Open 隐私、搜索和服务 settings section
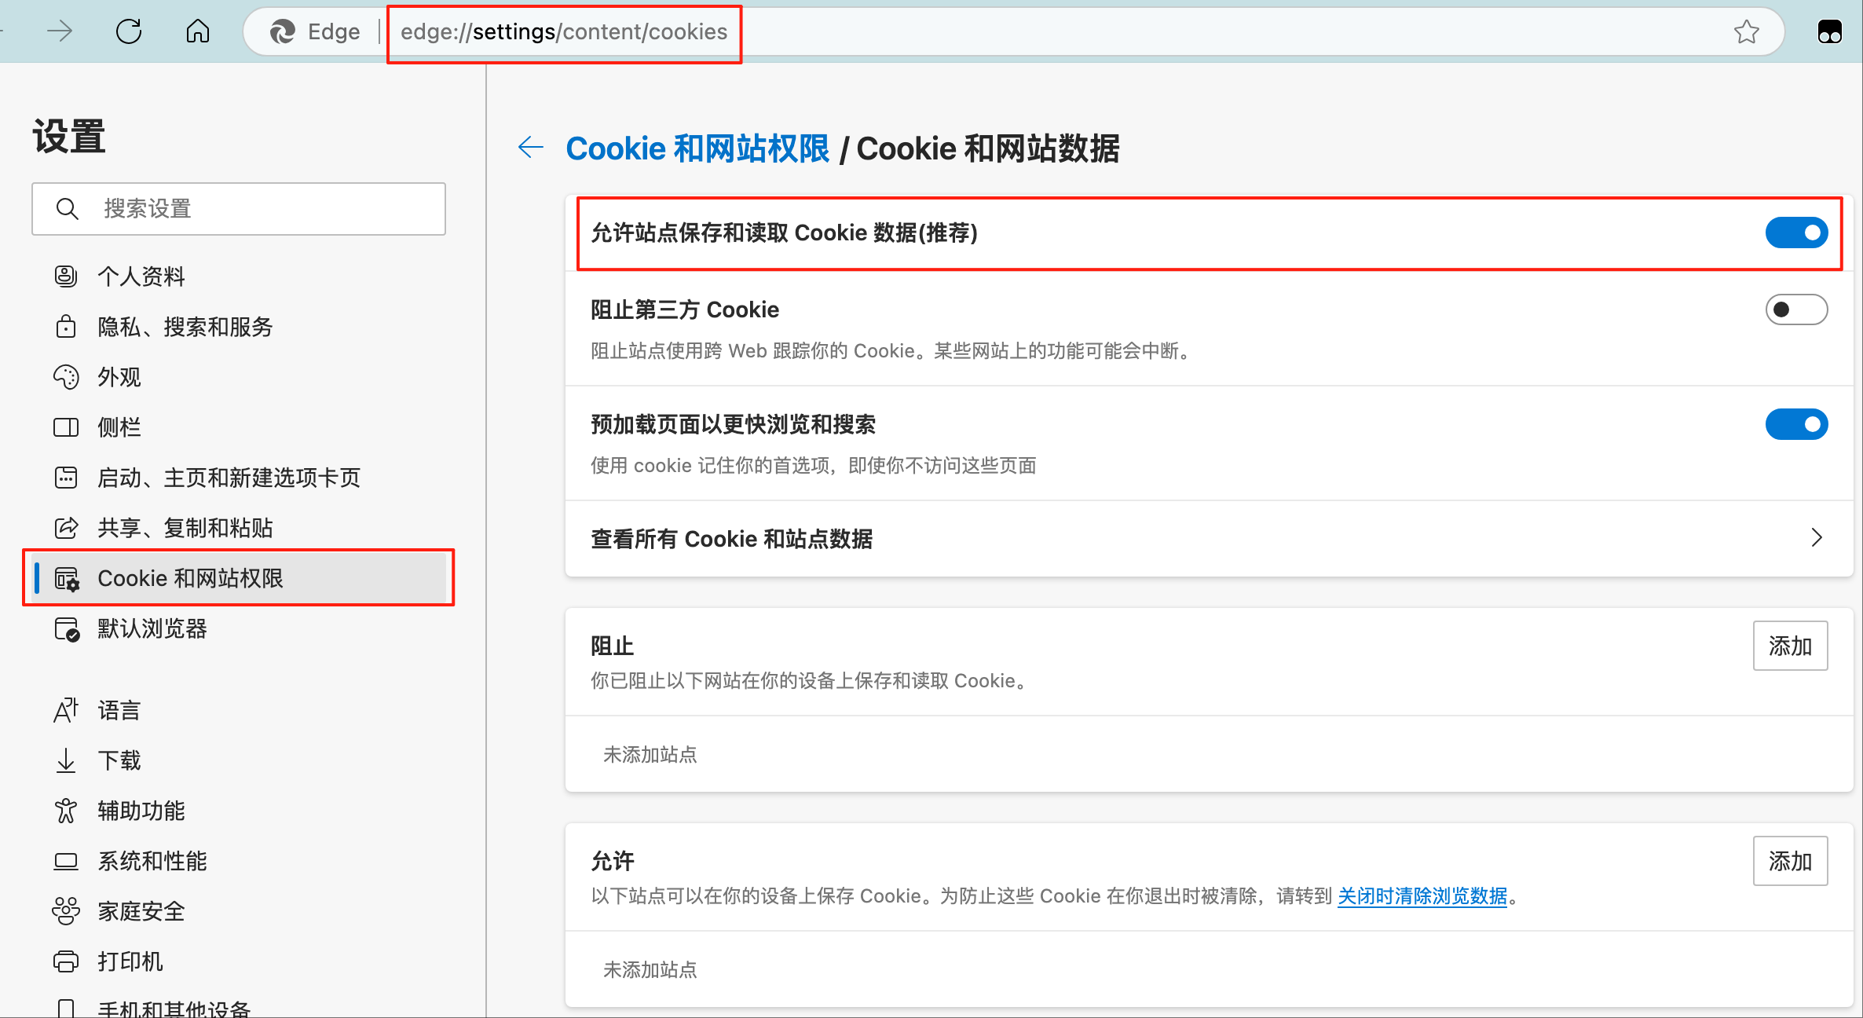This screenshot has height=1018, width=1863. 185,327
